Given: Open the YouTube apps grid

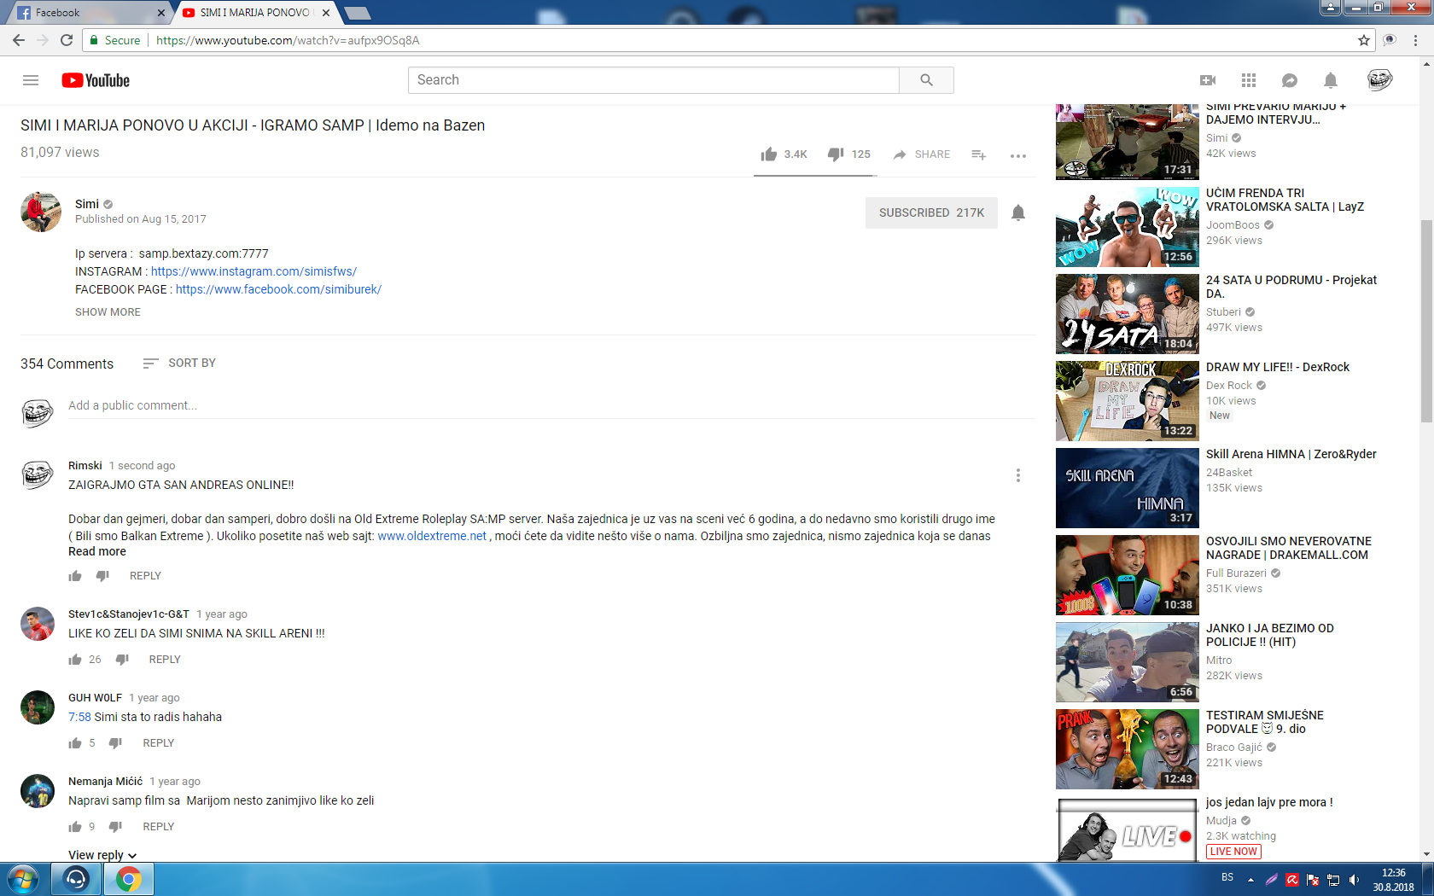Looking at the screenshot, I should tap(1249, 80).
